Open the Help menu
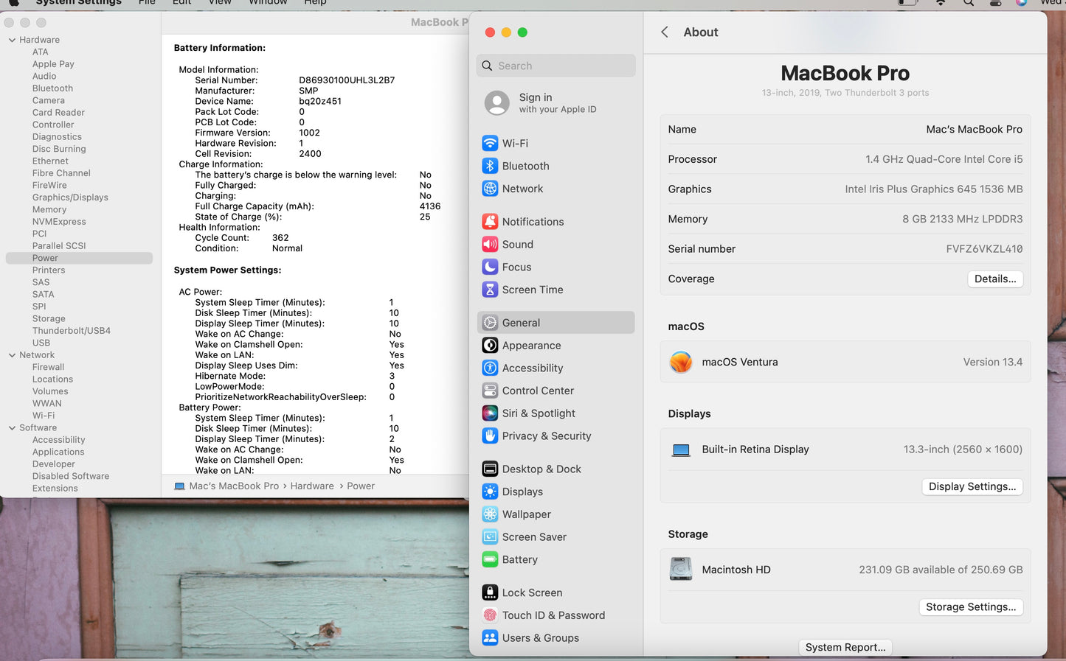1066x661 pixels. click(x=315, y=3)
